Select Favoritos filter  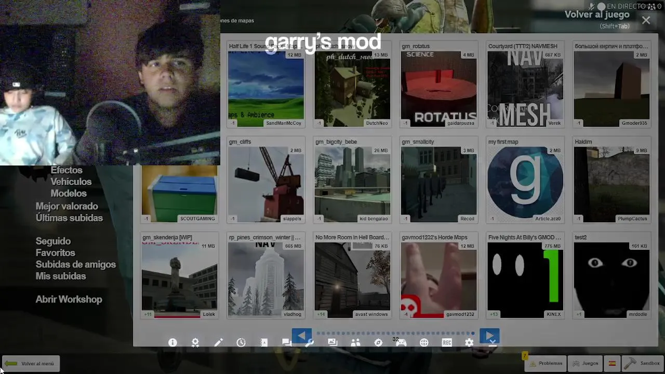[55, 253]
